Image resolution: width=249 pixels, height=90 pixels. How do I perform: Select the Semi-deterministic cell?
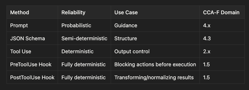84,38
